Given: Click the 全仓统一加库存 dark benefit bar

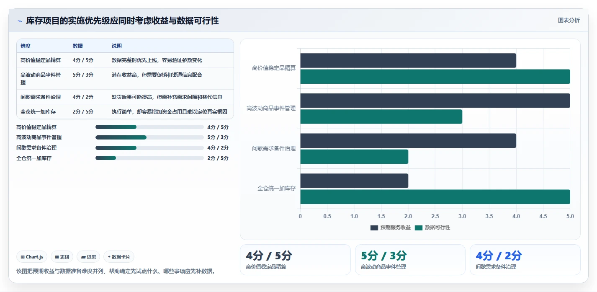Looking at the screenshot, I should (354, 181).
